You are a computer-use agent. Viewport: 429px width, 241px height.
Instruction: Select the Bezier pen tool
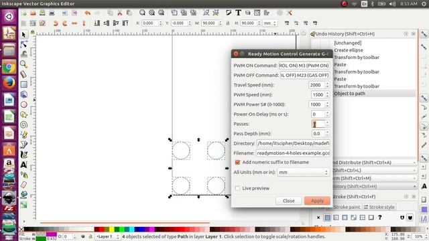click(x=24, y=145)
